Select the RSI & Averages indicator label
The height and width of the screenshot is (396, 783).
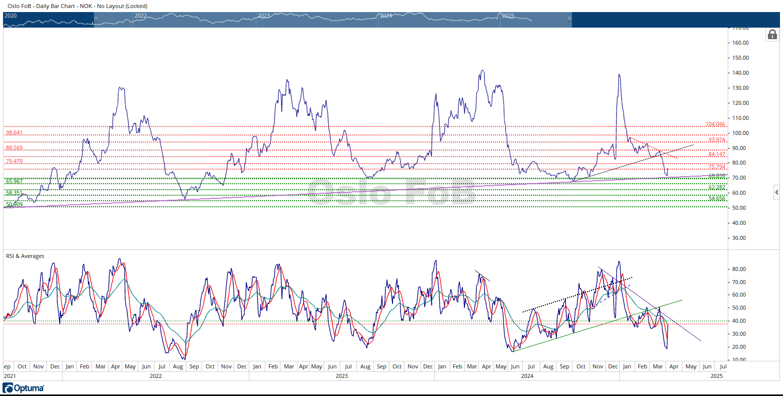pyautogui.click(x=25, y=256)
